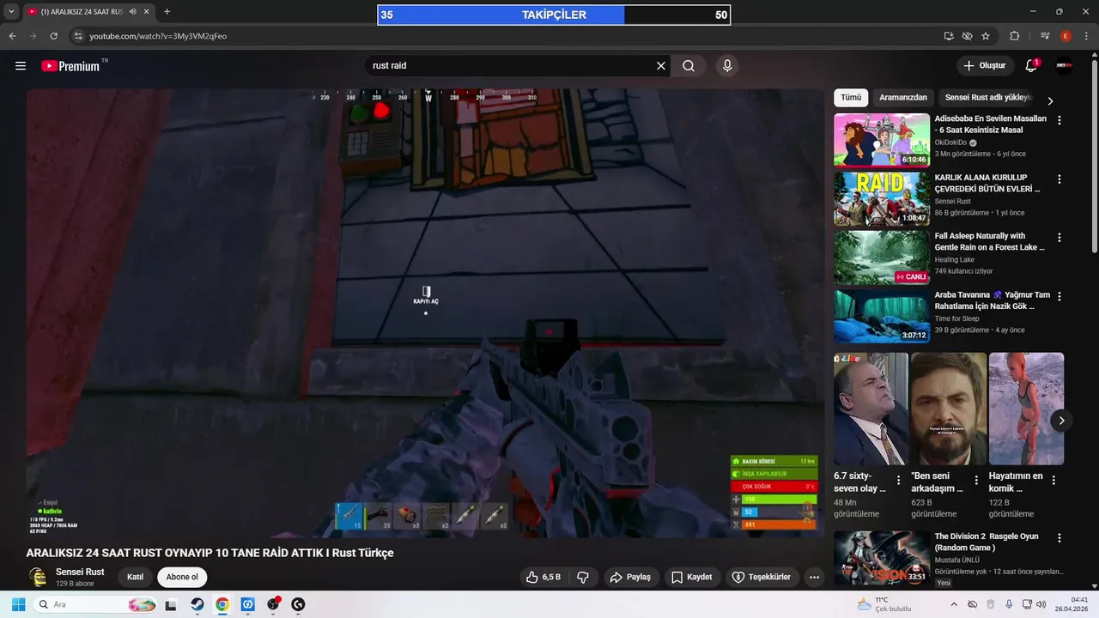The width and height of the screenshot is (1099, 618).
Task: Select 'Sensei Rust adlı yükleyici' chip
Action: pos(987,98)
